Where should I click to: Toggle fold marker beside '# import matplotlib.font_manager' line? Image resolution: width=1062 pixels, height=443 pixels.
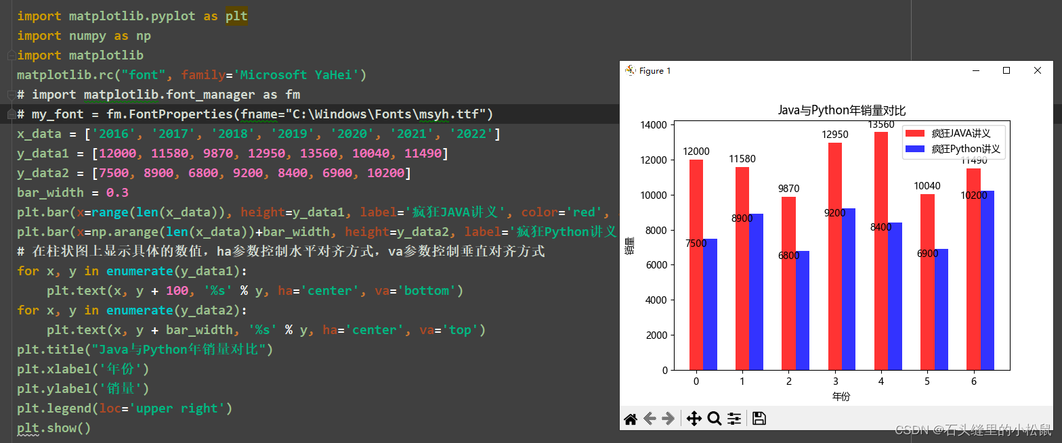(x=10, y=94)
